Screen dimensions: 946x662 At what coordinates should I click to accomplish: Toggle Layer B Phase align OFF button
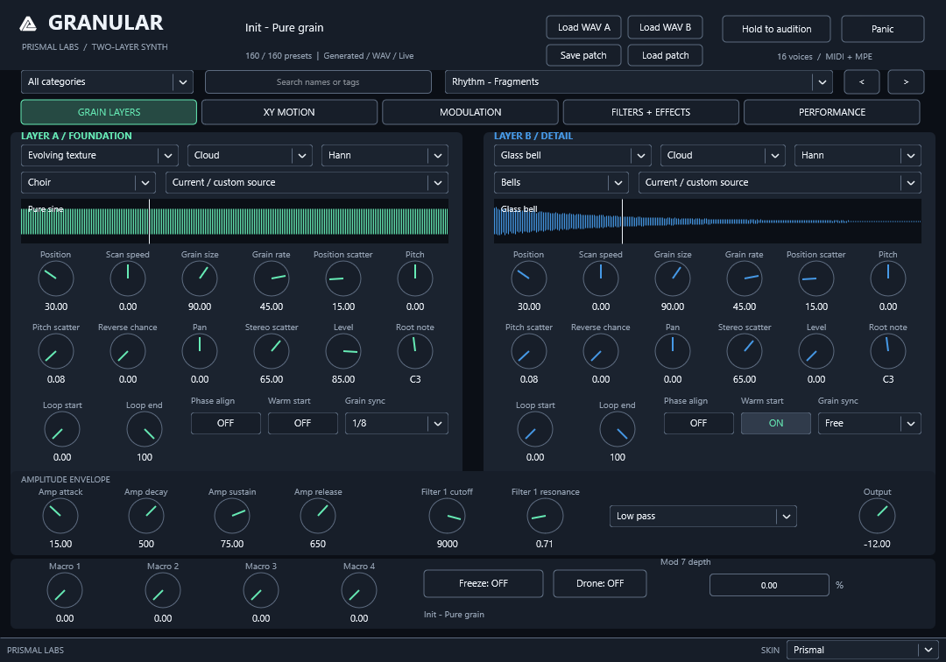[x=699, y=423]
